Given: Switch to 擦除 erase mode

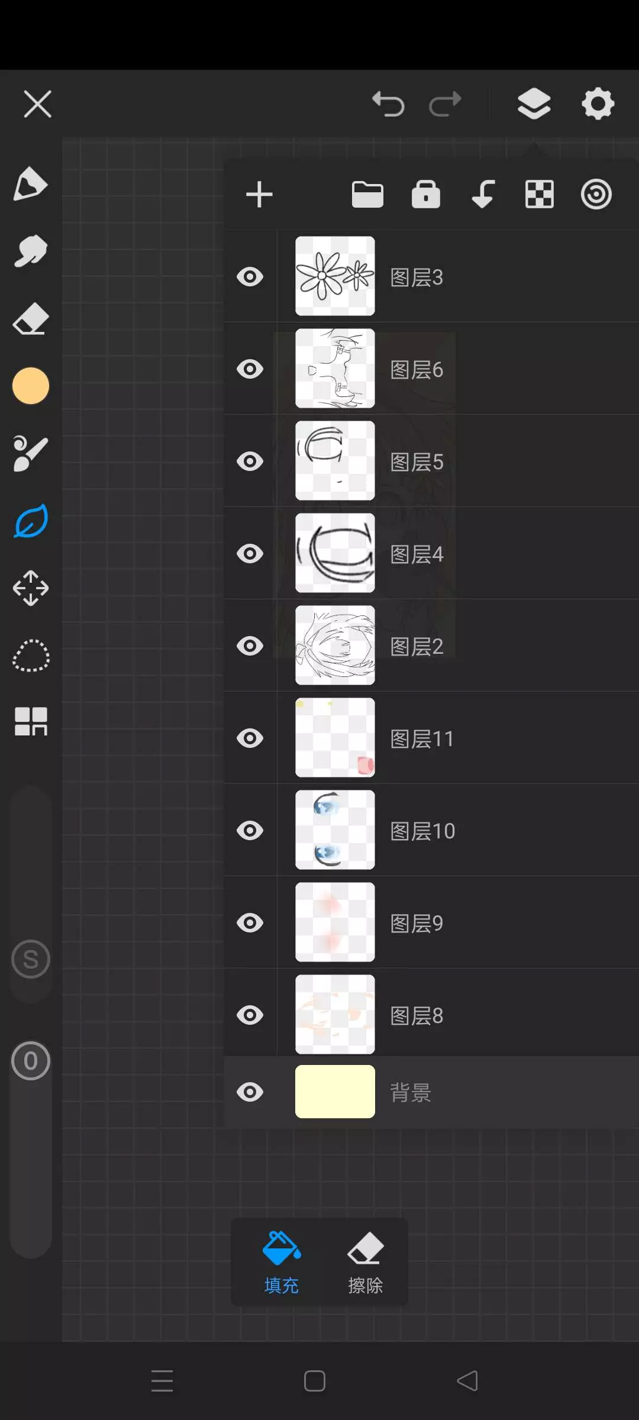Looking at the screenshot, I should pyautogui.click(x=365, y=1263).
